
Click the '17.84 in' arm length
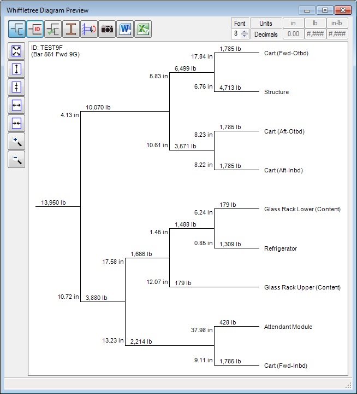[202, 56]
